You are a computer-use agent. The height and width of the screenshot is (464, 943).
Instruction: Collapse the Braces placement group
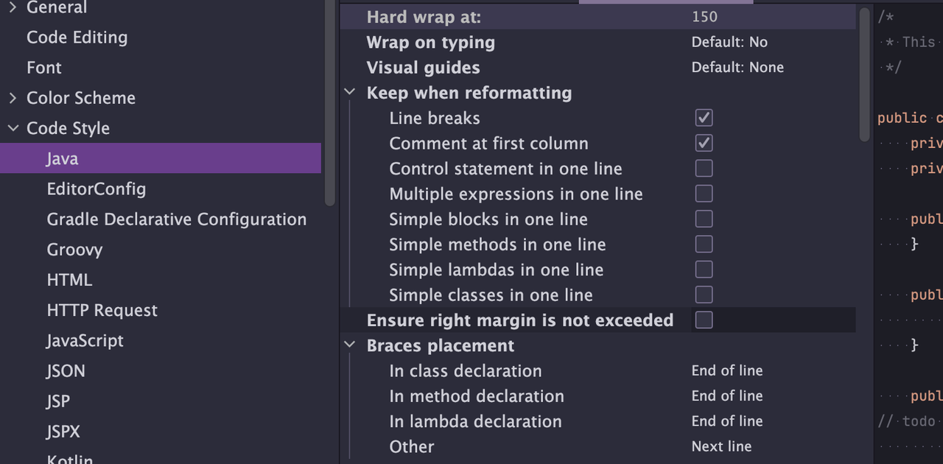click(349, 345)
